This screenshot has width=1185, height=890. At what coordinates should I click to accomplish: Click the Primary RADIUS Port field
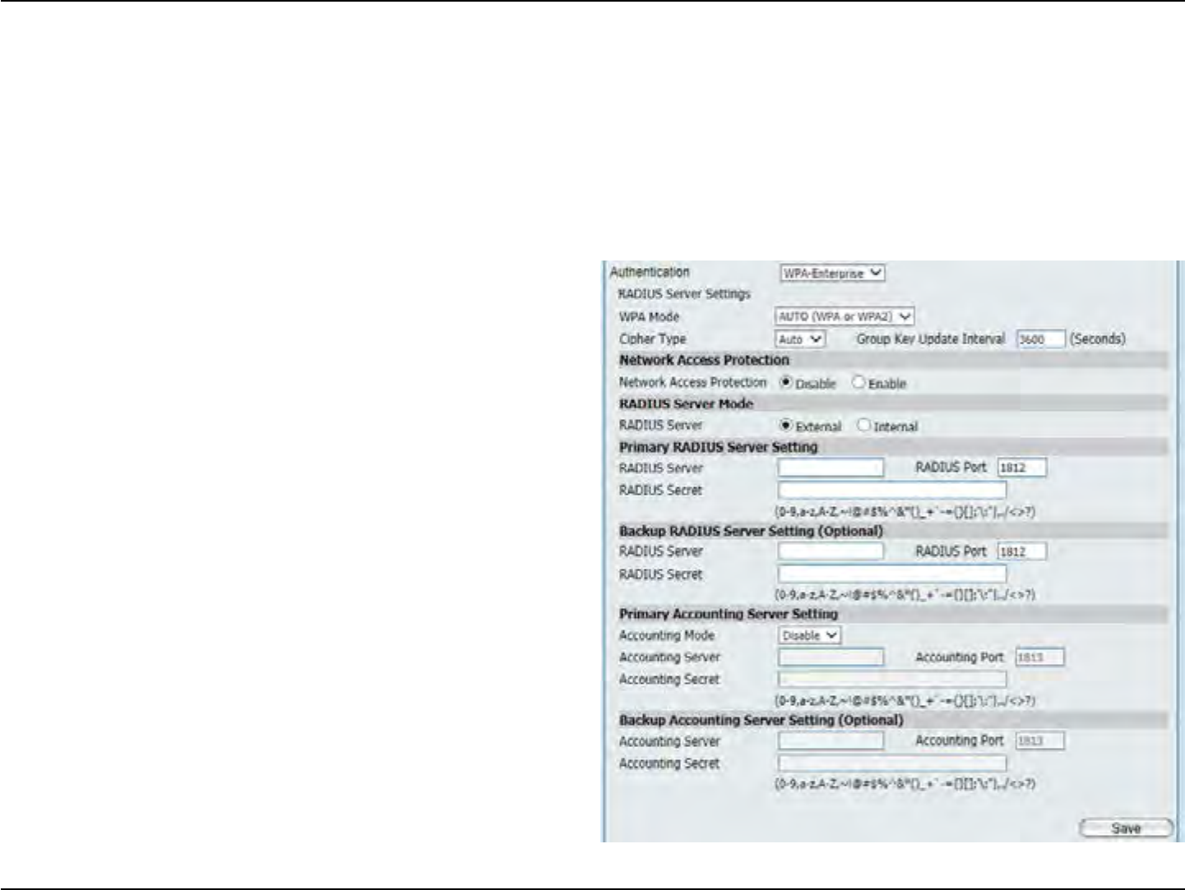click(1022, 468)
